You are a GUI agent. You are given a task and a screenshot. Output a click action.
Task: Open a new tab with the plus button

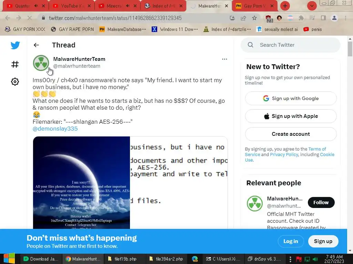pos(285,6)
